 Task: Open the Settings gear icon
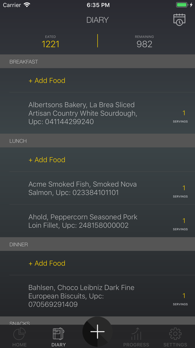coord(175,334)
